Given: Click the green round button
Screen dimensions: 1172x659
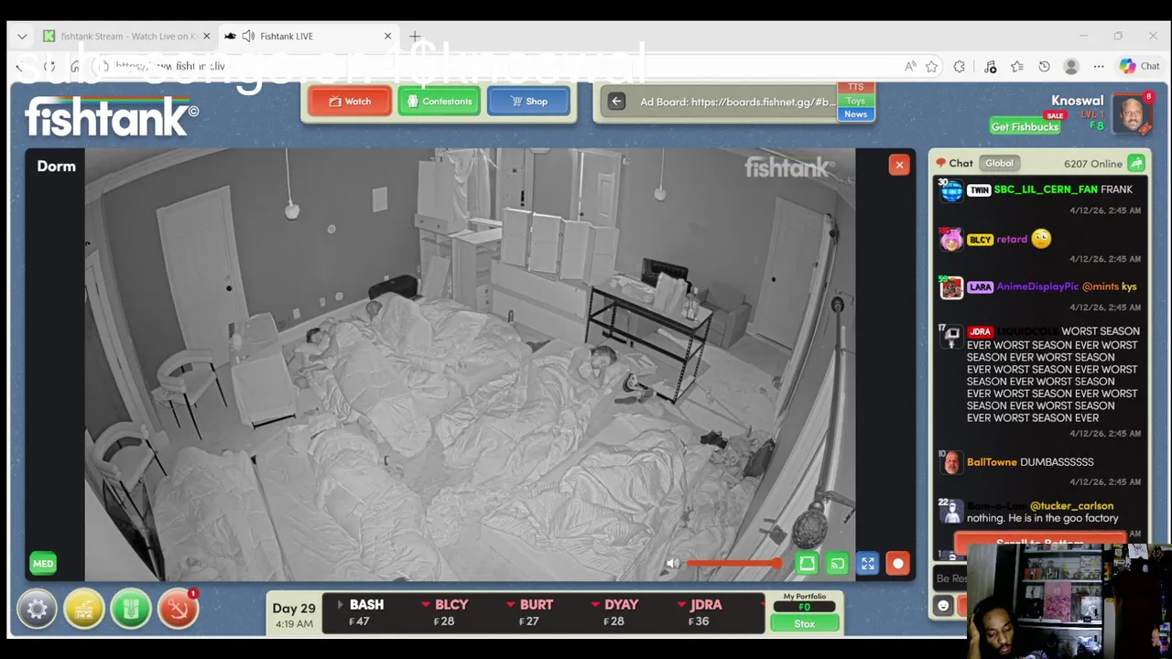Looking at the screenshot, I should click(x=131, y=609).
